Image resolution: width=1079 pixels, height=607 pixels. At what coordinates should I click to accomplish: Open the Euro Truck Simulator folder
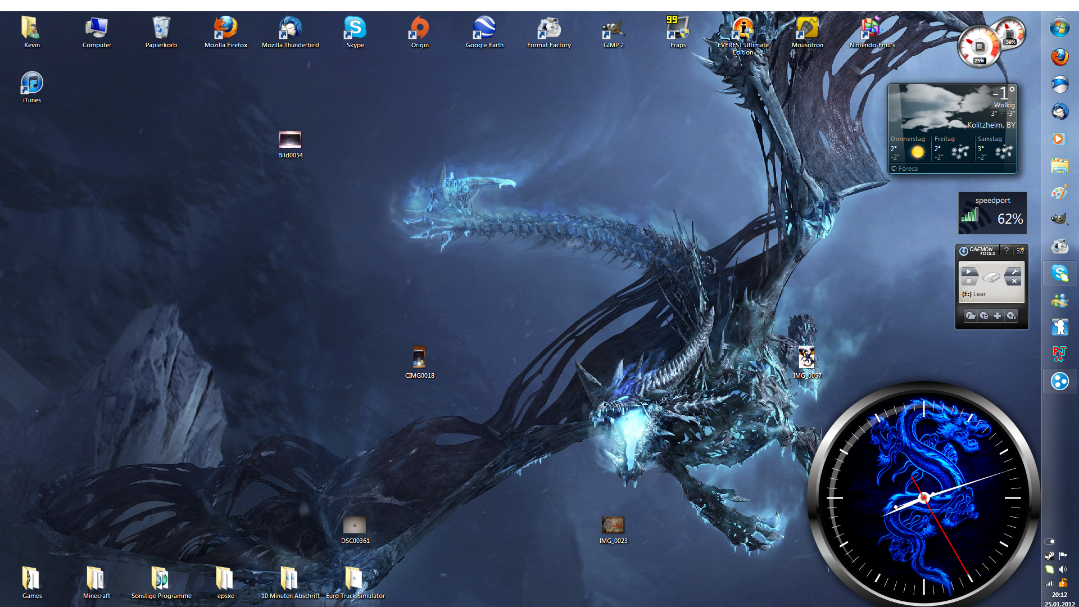[355, 582]
